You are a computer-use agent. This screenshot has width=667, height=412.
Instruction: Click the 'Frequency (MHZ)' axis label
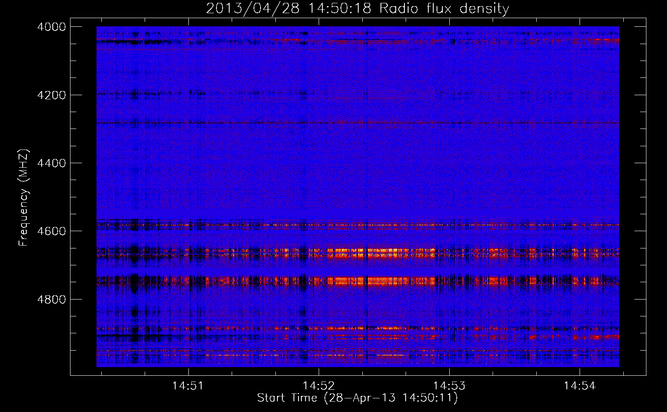pos(23,198)
